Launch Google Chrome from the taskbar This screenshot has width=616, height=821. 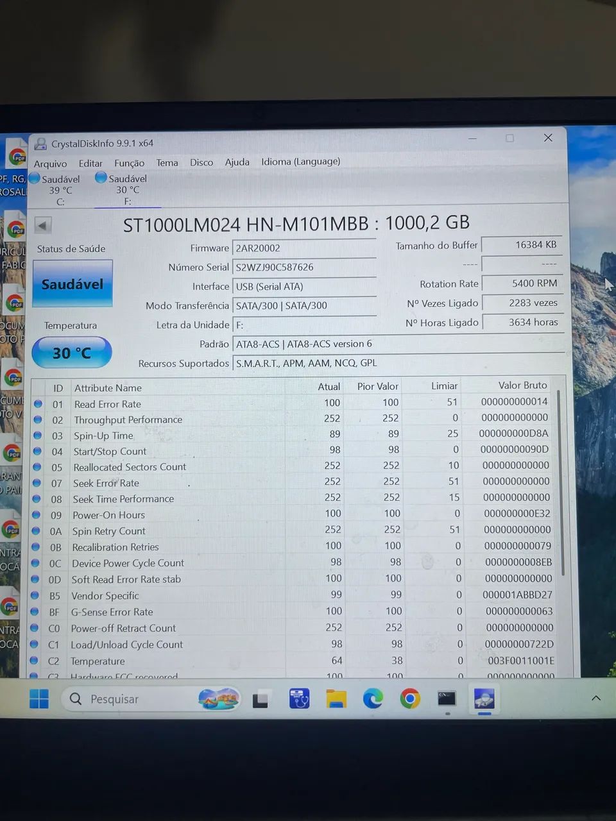(x=410, y=698)
